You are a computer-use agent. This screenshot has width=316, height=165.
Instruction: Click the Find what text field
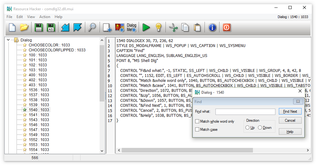[245, 111]
